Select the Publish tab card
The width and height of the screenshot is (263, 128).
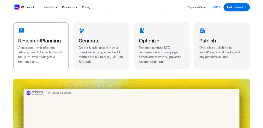pyautogui.click(x=222, y=46)
